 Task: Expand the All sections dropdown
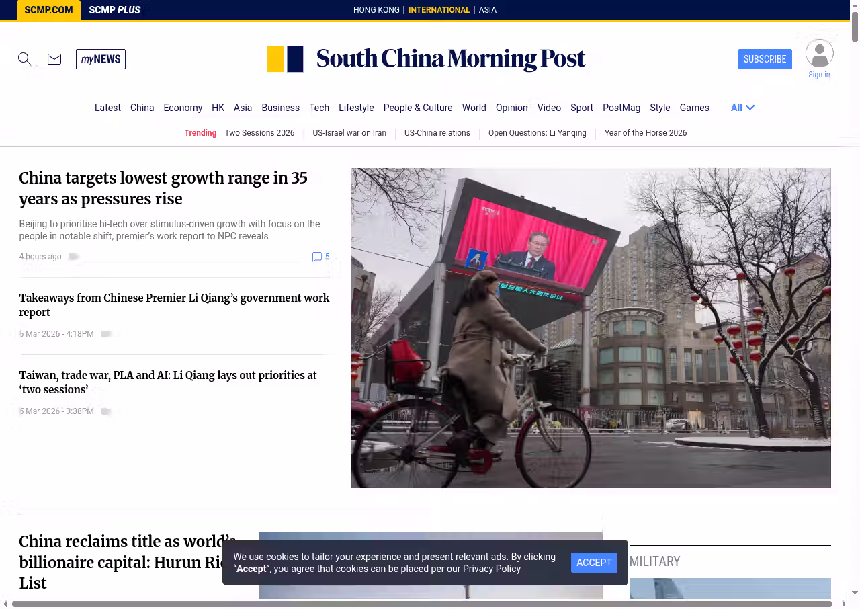tap(742, 108)
